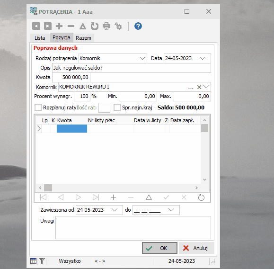
Task: Click the Max. value field
Action: (x=192, y=96)
